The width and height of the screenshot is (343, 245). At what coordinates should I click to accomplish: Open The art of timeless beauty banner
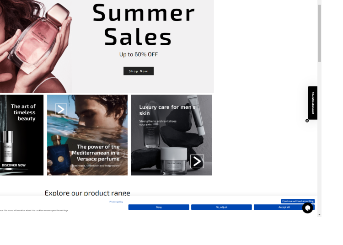pyautogui.click(x=21, y=135)
